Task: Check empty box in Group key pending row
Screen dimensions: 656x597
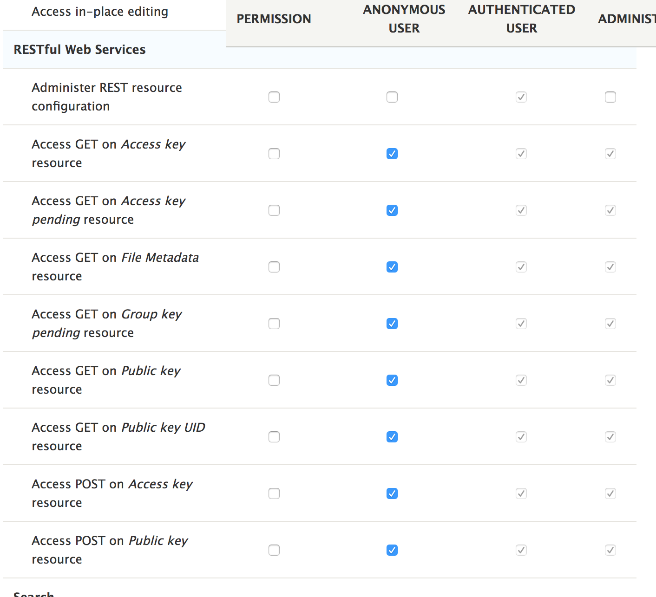Action: 274,324
